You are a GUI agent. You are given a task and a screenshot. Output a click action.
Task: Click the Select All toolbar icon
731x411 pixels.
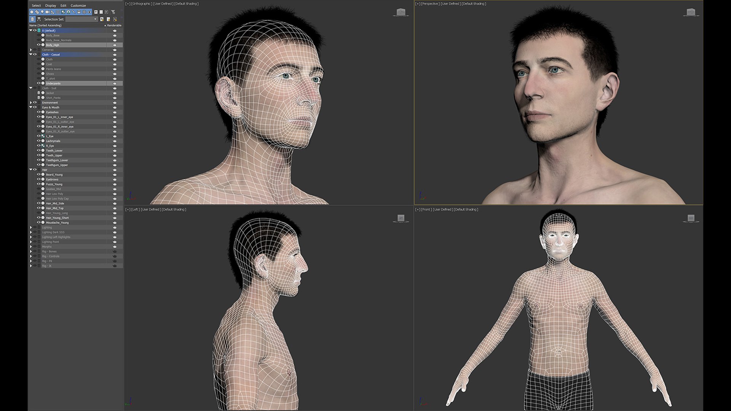click(x=96, y=12)
